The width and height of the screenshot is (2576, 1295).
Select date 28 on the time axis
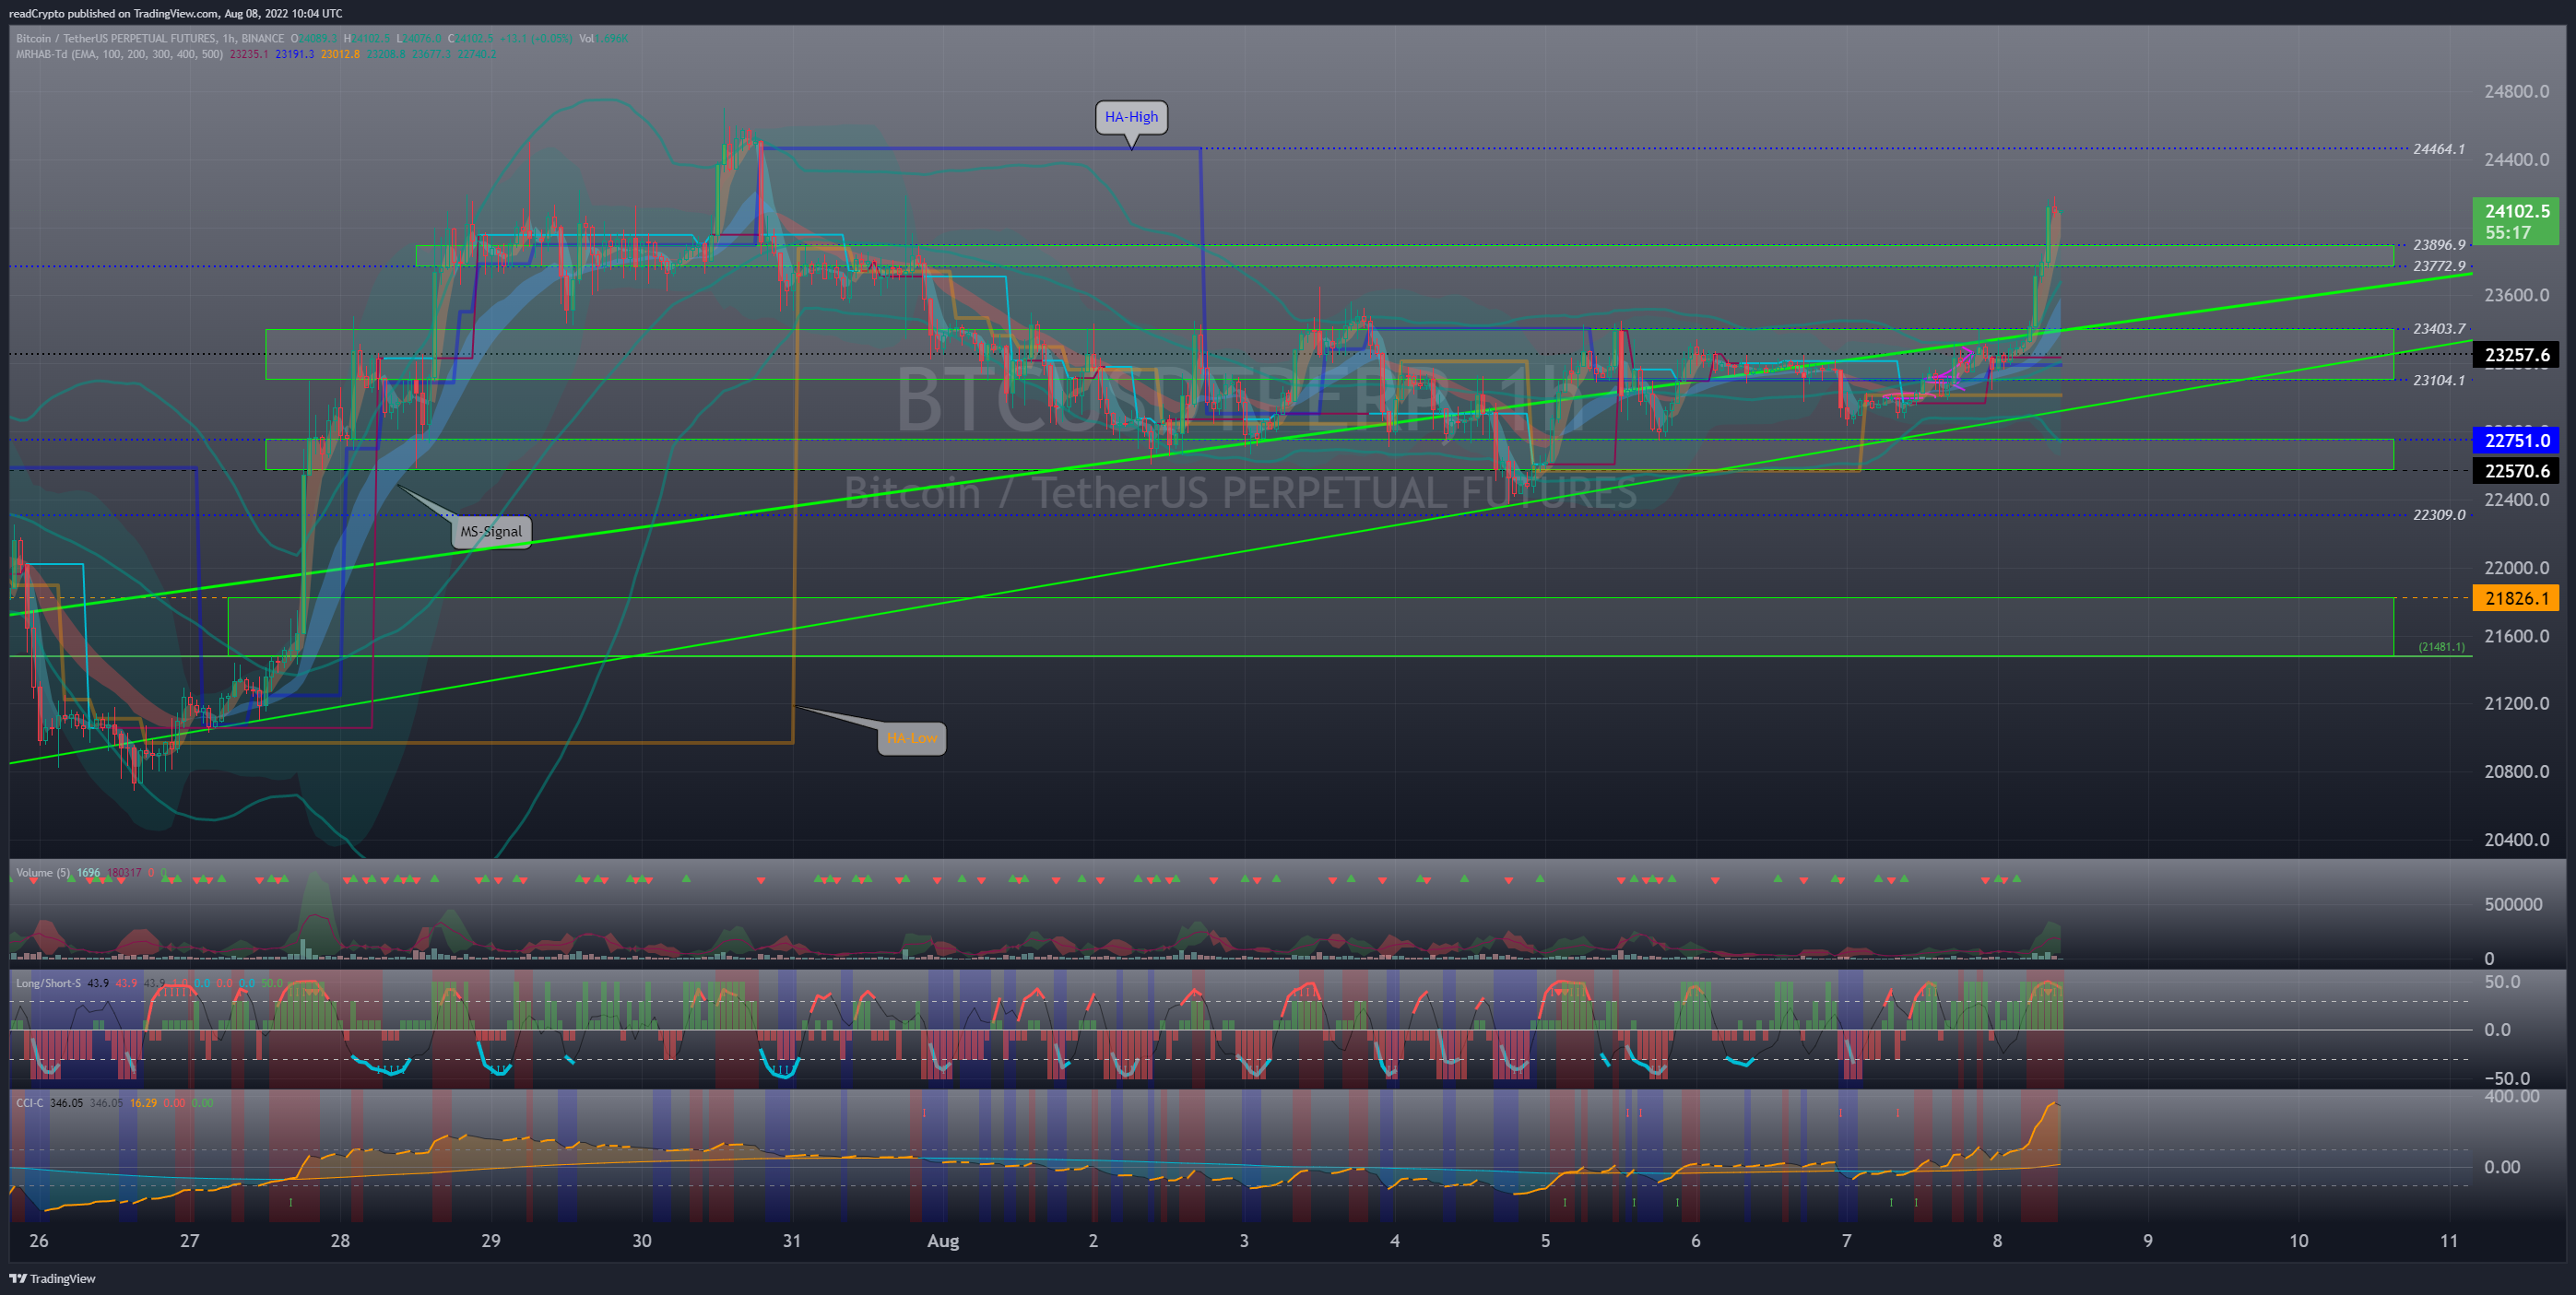(340, 1241)
